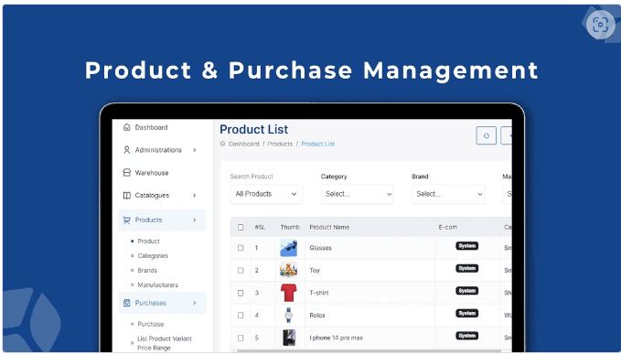The height and width of the screenshot is (355, 621).
Task: Click System badge in I phone row
Action: click(x=467, y=336)
